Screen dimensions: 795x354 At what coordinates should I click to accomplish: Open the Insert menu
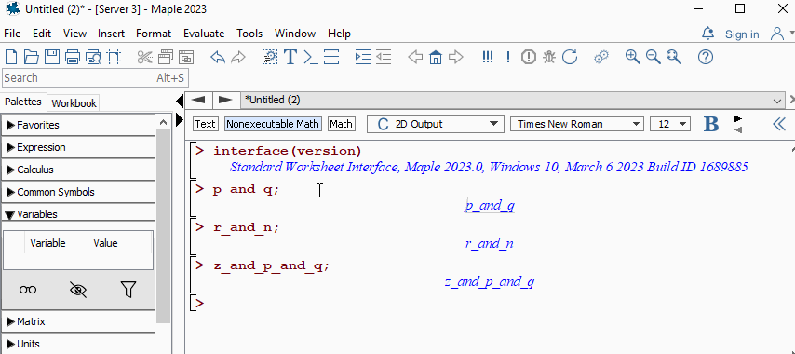111,34
